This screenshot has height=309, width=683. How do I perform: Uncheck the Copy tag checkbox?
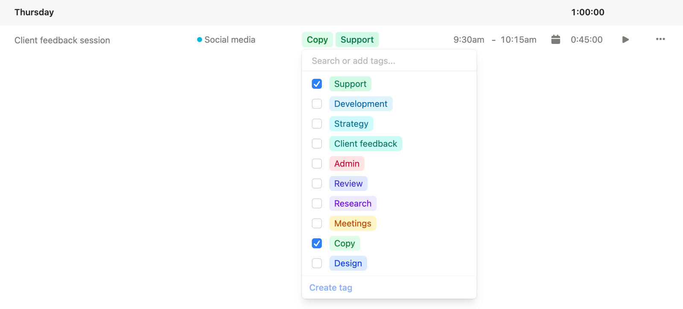(317, 243)
